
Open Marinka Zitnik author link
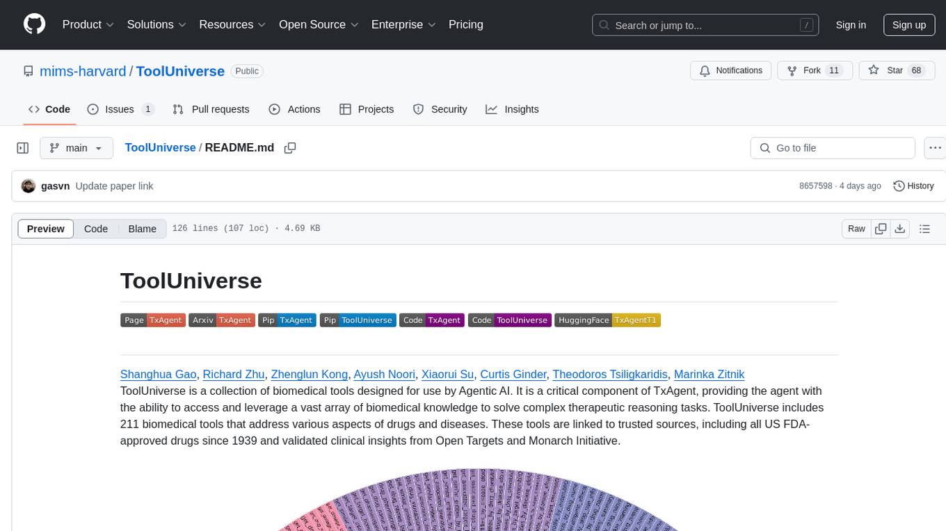[709, 374]
